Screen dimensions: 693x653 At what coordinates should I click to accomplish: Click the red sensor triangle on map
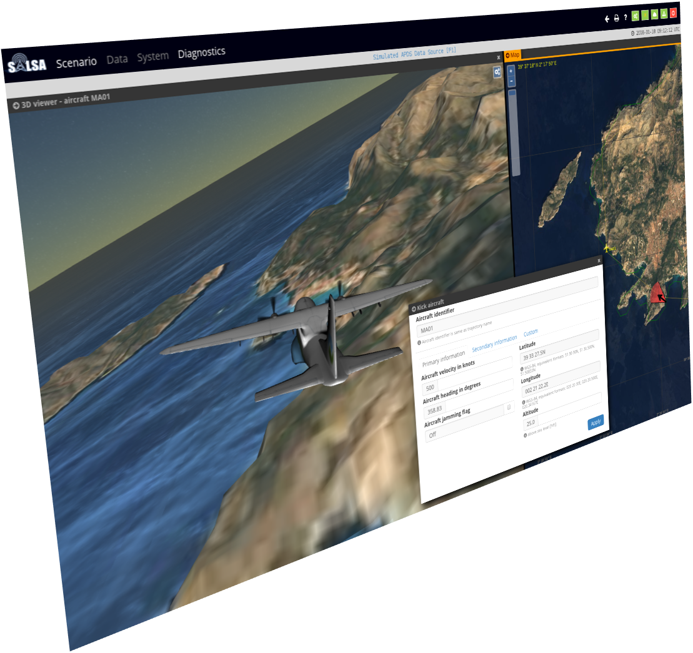pos(657,293)
